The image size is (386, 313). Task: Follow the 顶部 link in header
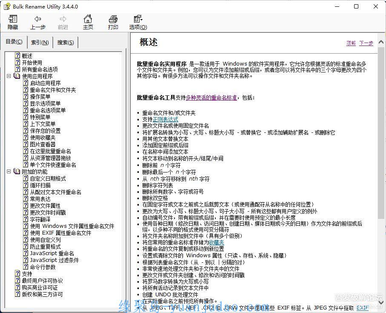point(351,43)
